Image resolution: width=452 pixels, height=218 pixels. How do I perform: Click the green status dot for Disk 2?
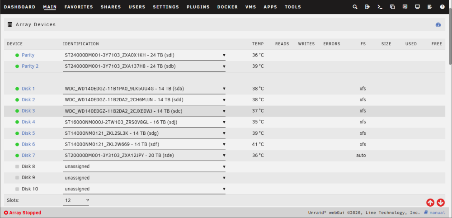click(17, 100)
